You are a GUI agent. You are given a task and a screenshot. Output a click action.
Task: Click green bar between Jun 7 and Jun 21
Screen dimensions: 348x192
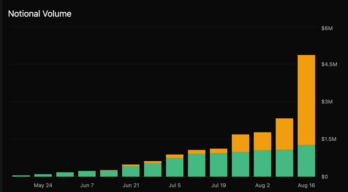108,174
